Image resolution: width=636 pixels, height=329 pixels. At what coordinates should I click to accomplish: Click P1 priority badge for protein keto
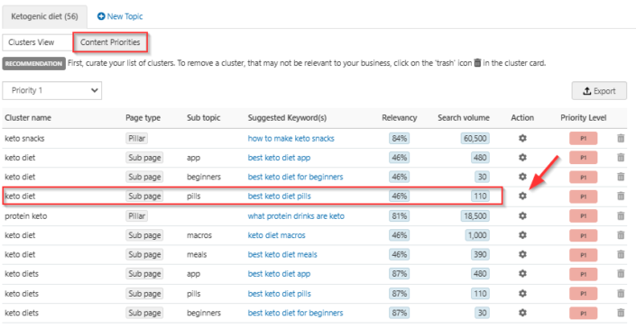(x=584, y=216)
